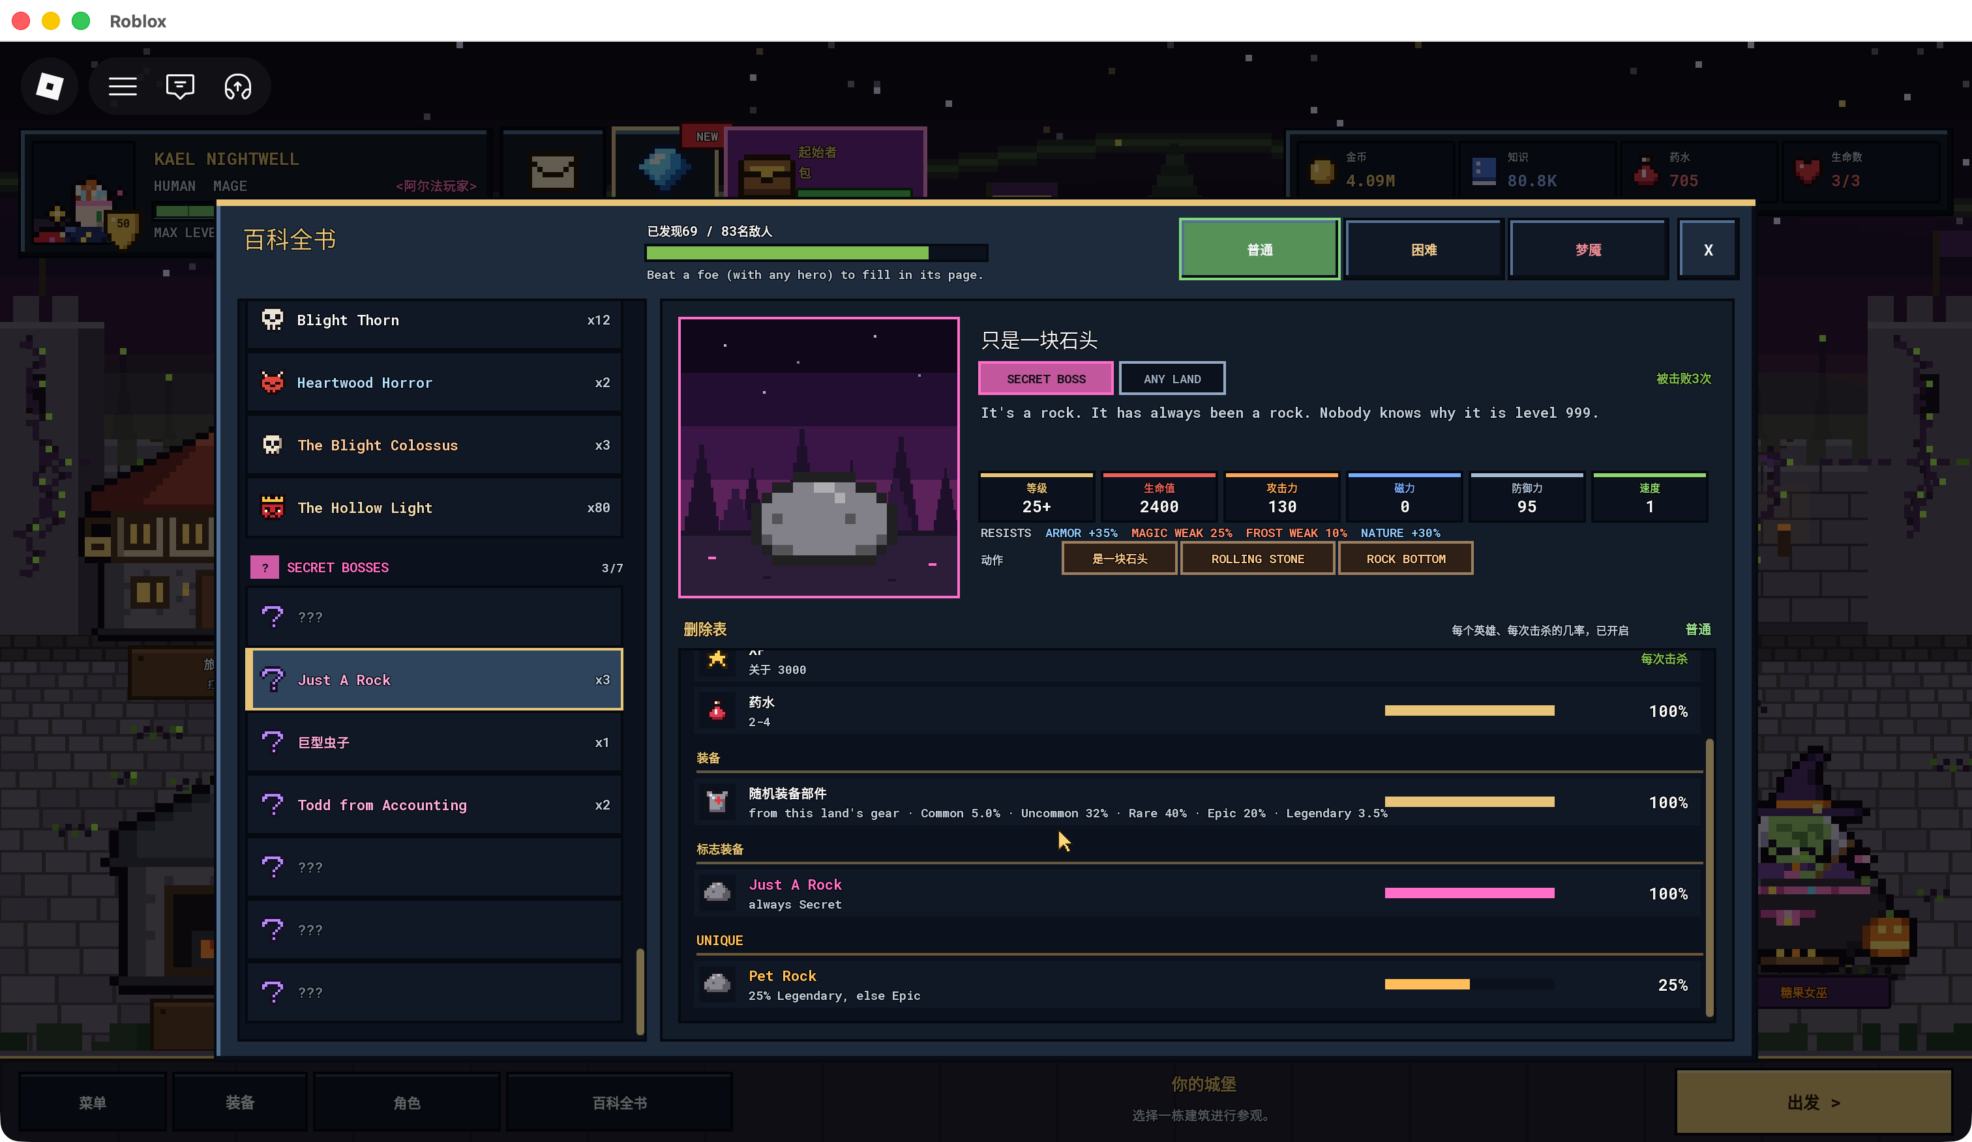Click the rock boss portrait image

pyautogui.click(x=818, y=458)
